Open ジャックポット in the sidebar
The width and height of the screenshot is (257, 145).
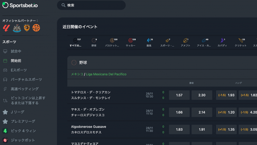tap(23, 140)
